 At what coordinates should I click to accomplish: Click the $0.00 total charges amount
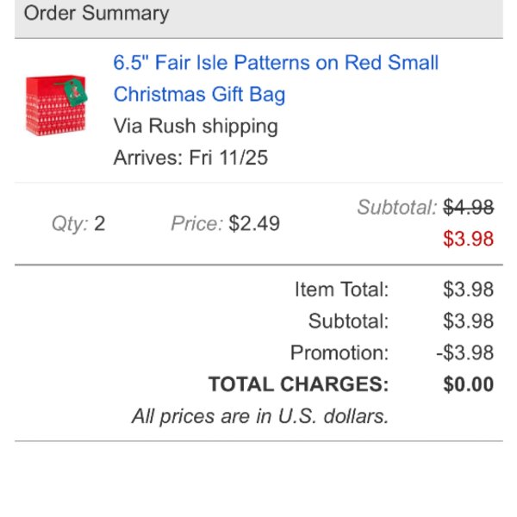(468, 384)
